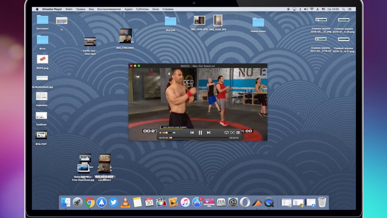
Task: Open VLC cone icon in Dock
Action: click(125, 202)
